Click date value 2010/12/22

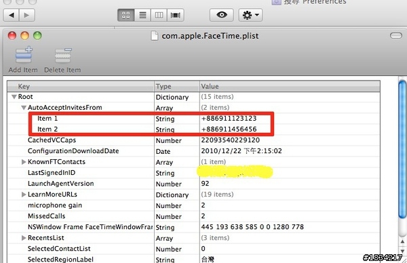(x=241, y=151)
